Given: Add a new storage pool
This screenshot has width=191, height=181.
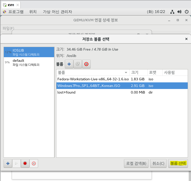Looking at the screenshot, I should pyautogui.click(x=8, y=163).
